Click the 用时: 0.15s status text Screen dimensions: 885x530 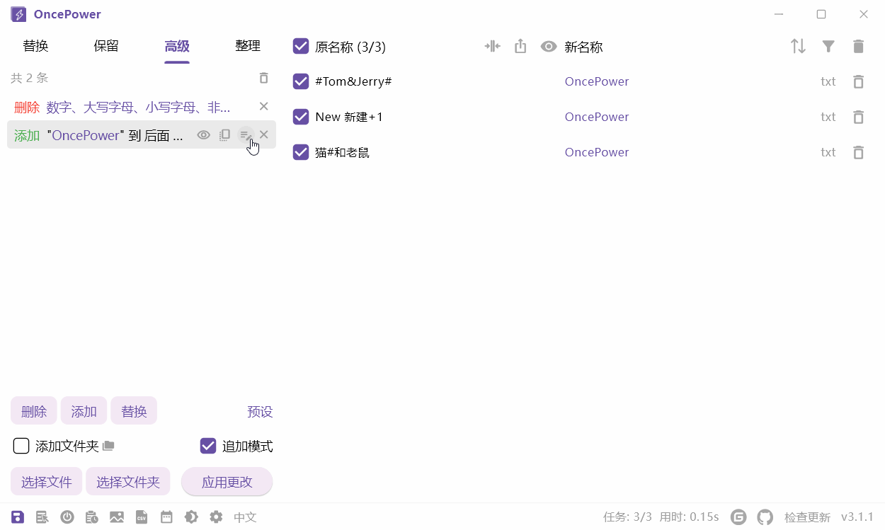click(689, 517)
